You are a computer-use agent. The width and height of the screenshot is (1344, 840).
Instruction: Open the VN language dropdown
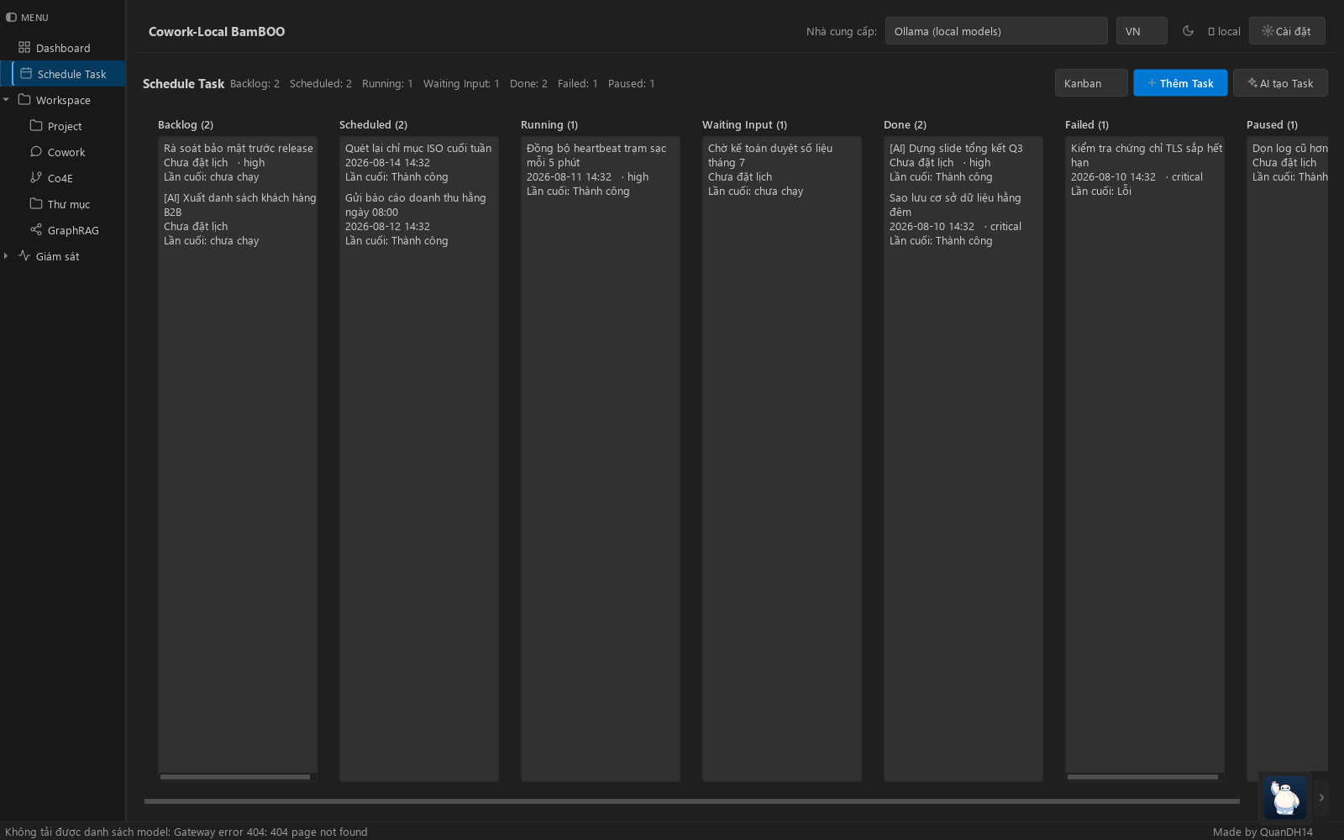pyautogui.click(x=1142, y=31)
